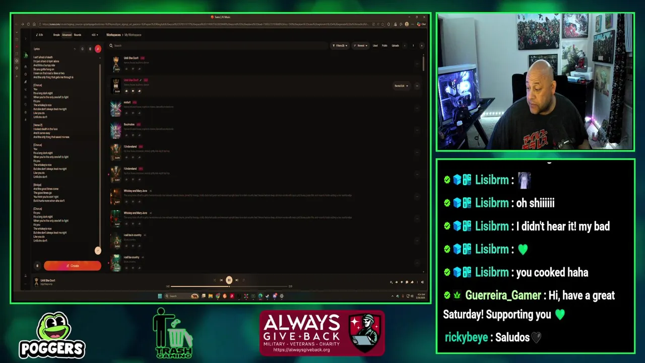The width and height of the screenshot is (645, 363).
Task: Pause the currently playing song
Action: (x=229, y=280)
